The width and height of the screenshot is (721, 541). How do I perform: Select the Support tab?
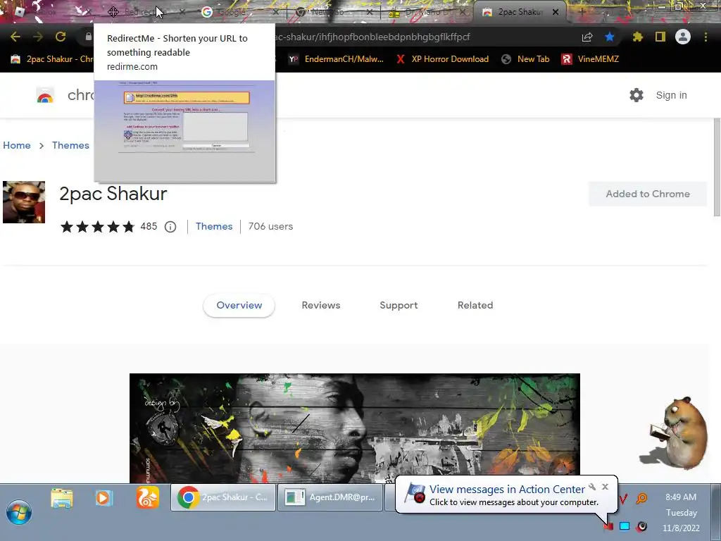(399, 306)
